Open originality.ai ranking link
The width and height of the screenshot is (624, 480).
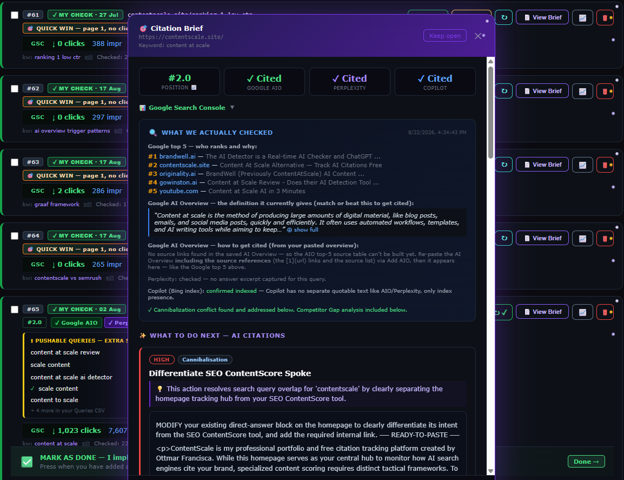coord(177,174)
